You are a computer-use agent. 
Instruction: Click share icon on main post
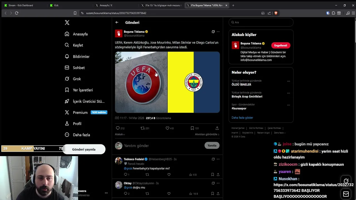tap(217, 128)
